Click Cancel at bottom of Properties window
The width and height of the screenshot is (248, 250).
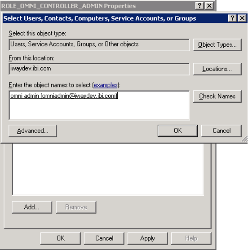click(x=104, y=238)
